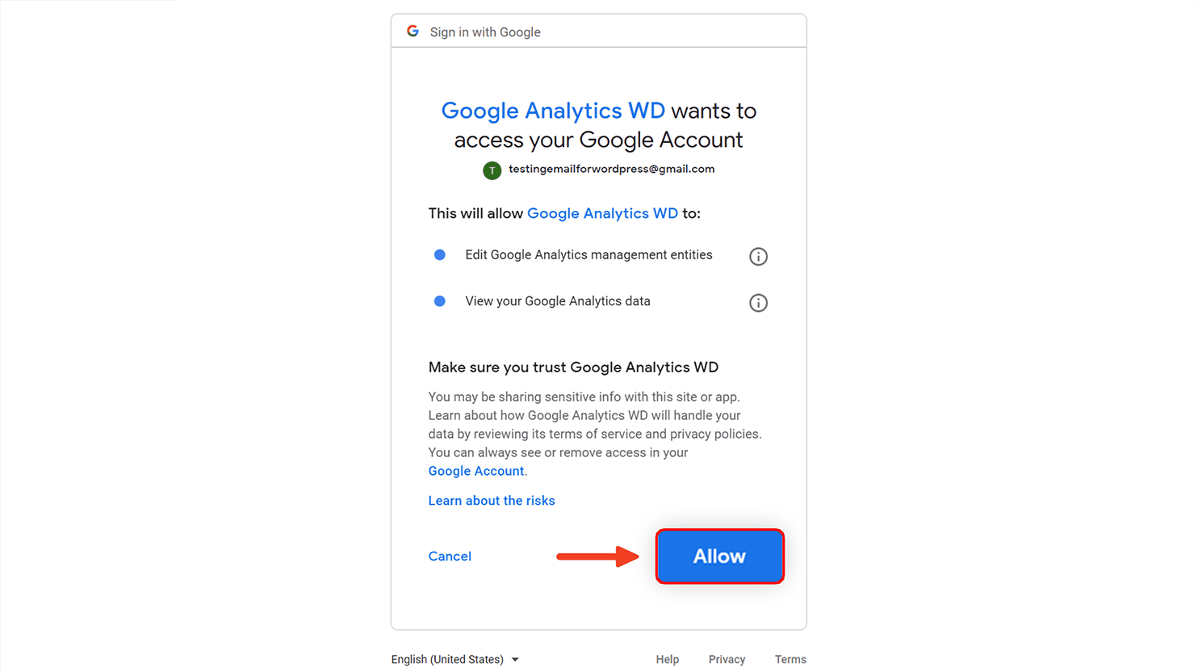
Task: Click the green T account avatar
Action: coord(492,170)
